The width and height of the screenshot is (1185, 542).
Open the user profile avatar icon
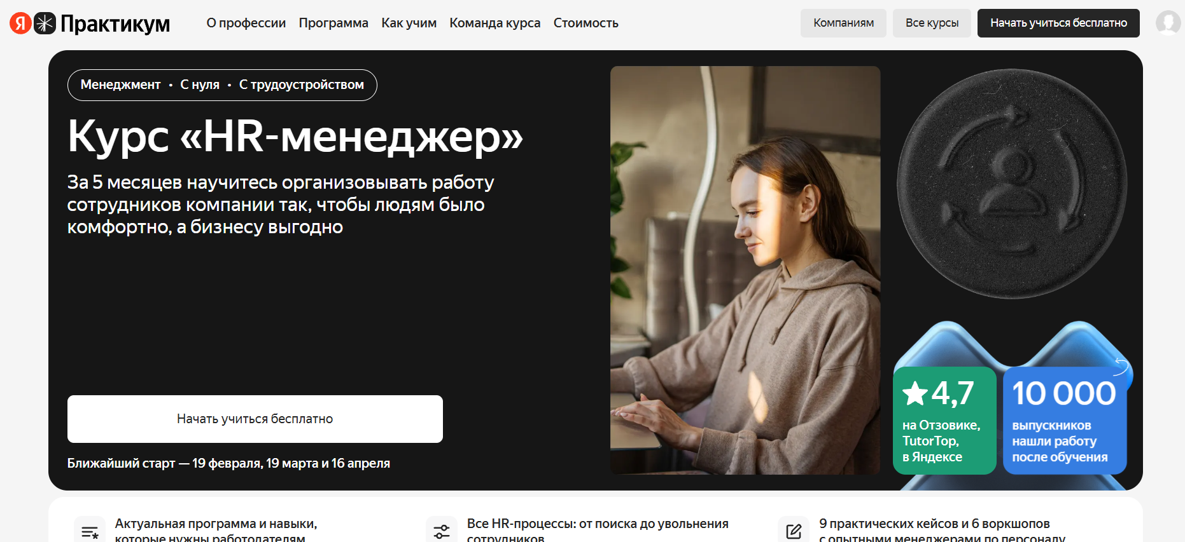(x=1168, y=23)
